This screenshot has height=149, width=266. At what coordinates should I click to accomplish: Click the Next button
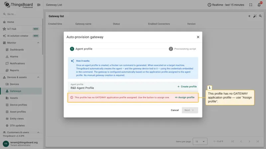(x=190, y=110)
